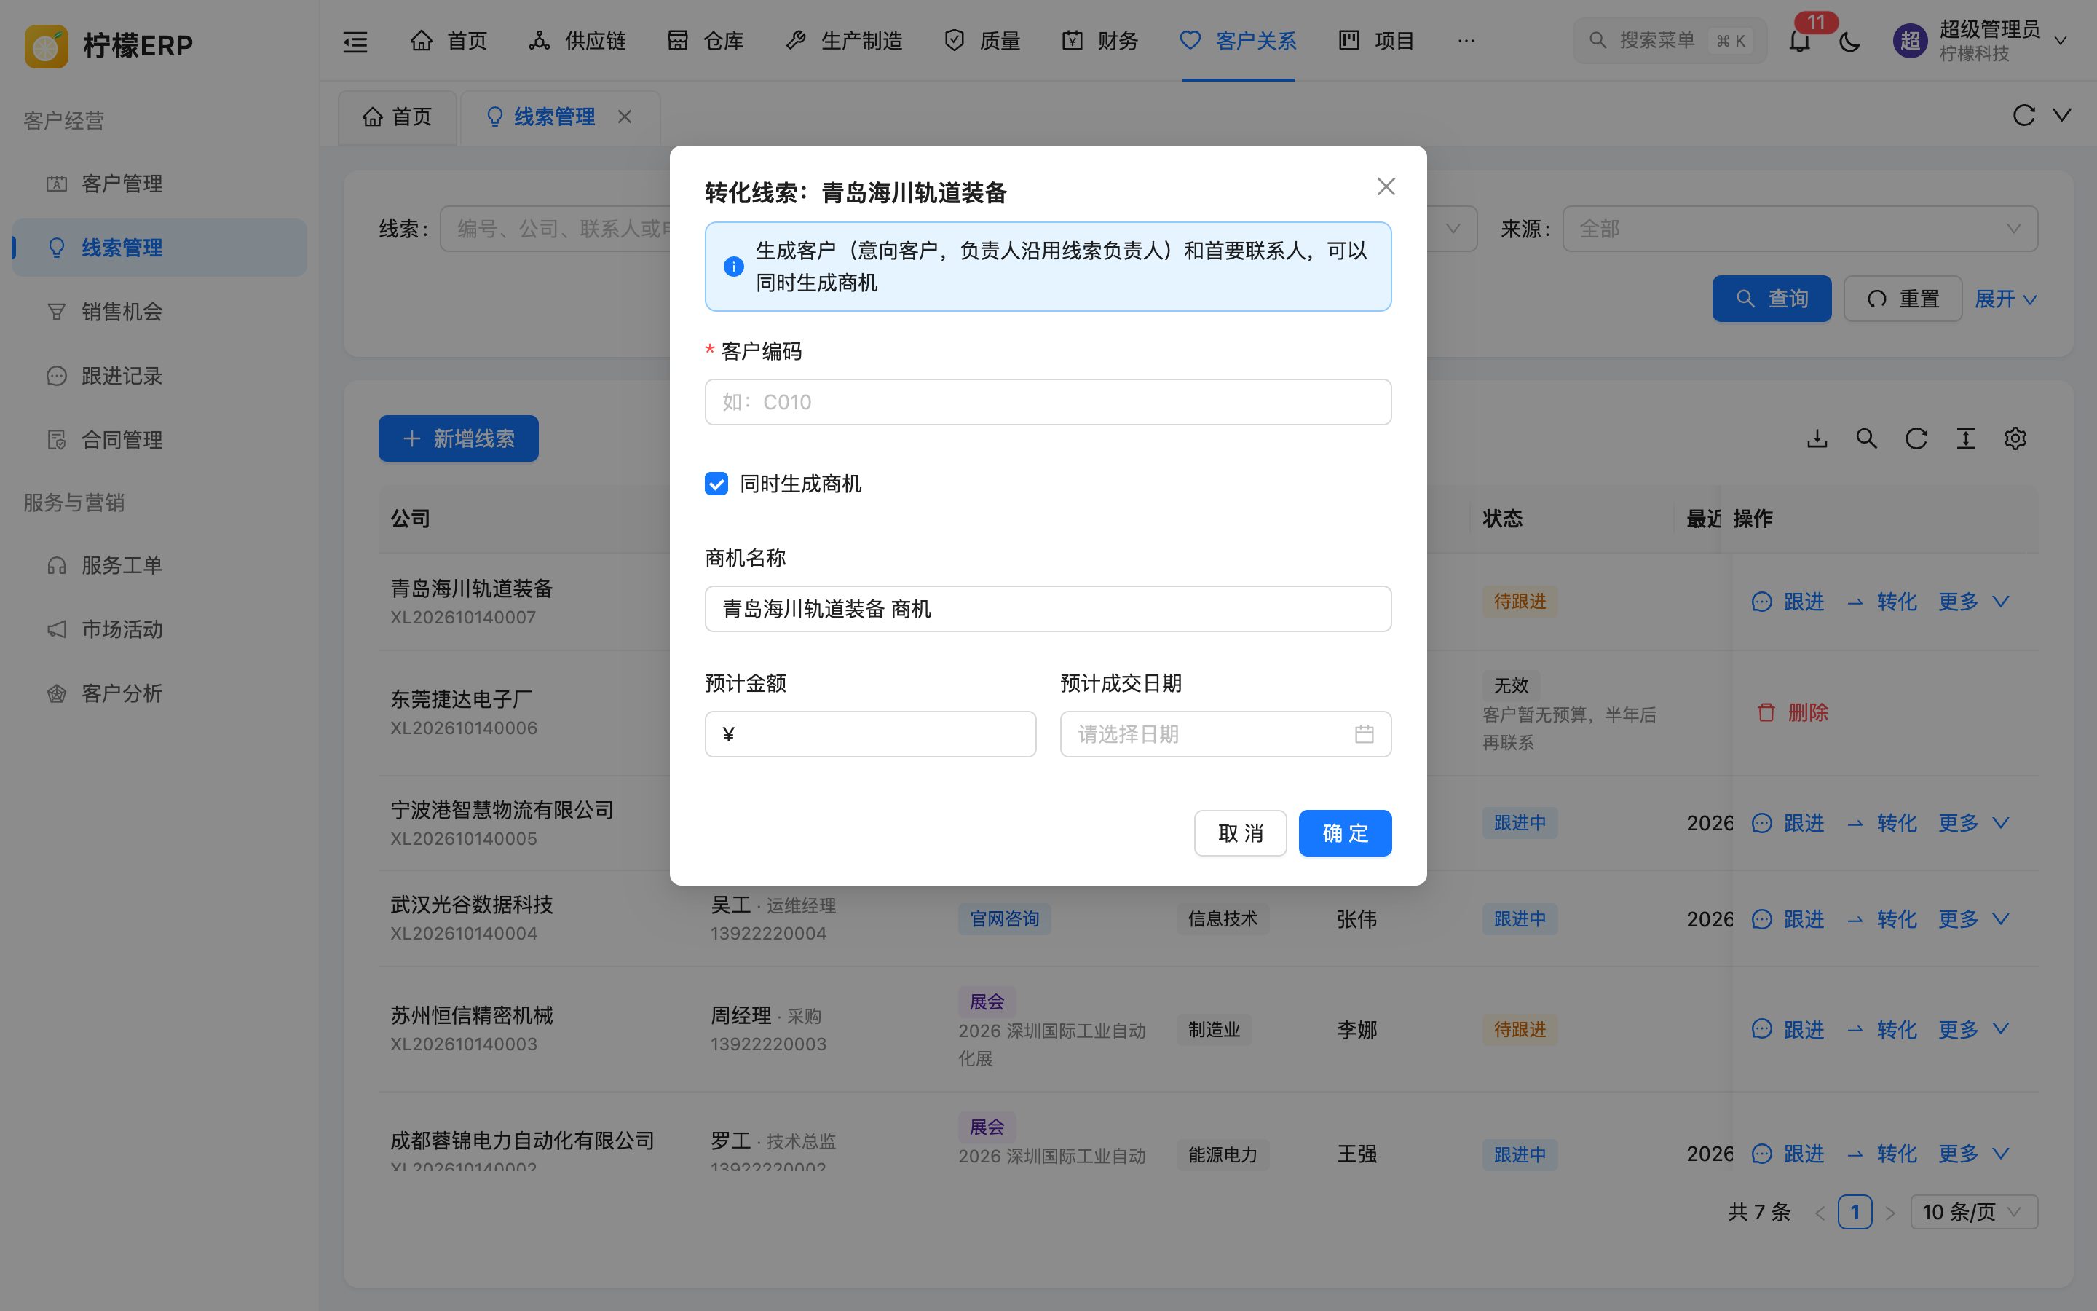Collapse the sidebar menu icon
This screenshot has height=1311, width=2097.
point(355,41)
